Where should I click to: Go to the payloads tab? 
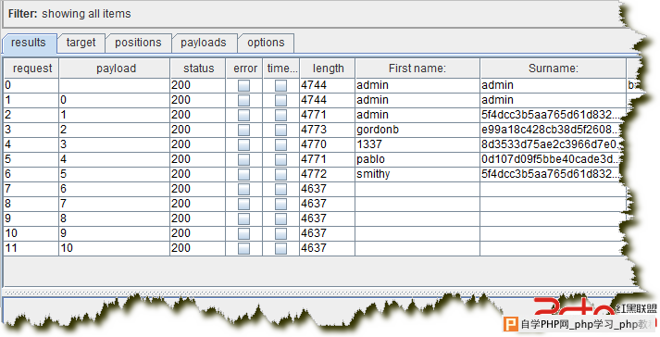point(204,43)
